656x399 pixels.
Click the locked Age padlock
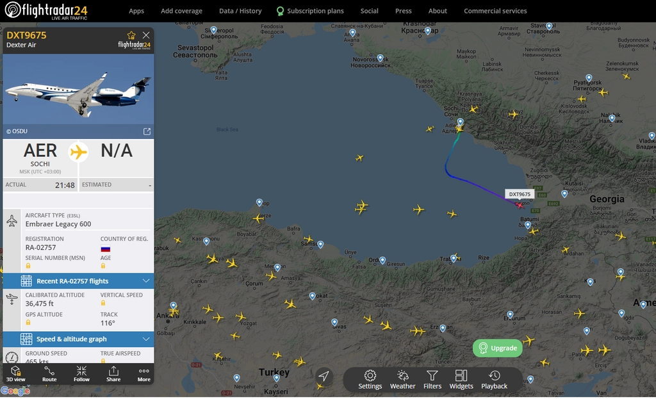point(103,266)
